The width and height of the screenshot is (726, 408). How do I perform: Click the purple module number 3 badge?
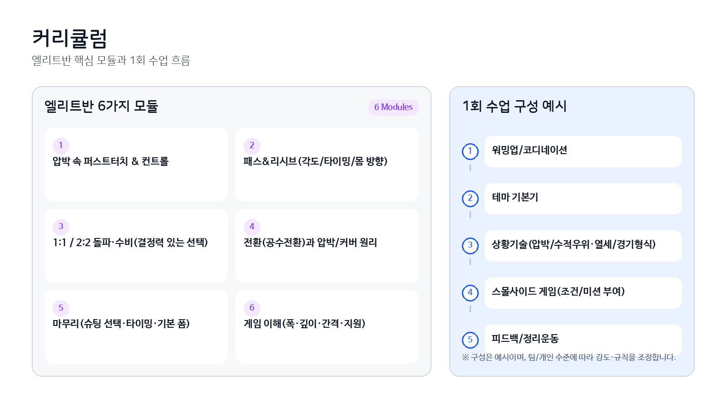pos(61,227)
